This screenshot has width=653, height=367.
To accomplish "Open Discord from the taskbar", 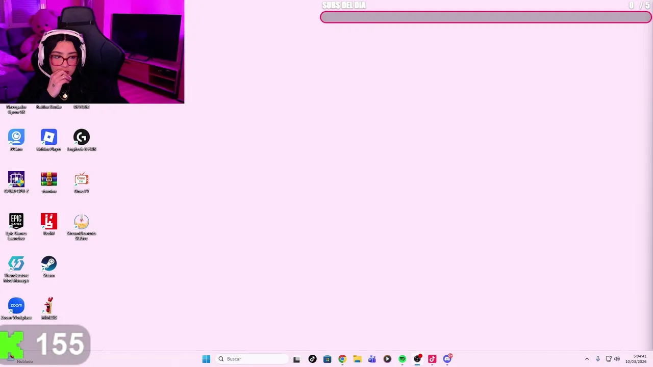I will [x=447, y=359].
